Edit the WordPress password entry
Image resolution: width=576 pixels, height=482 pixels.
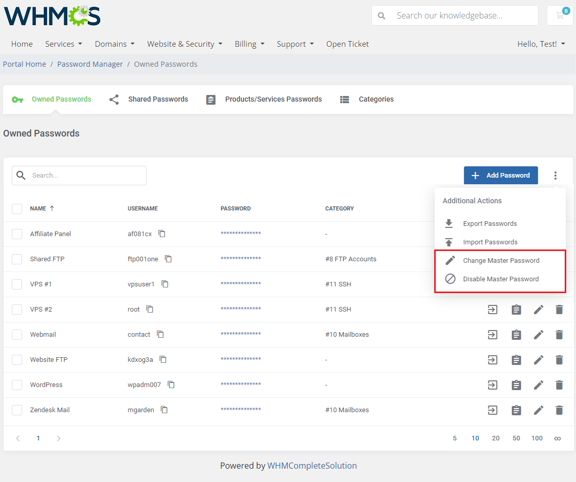(538, 384)
